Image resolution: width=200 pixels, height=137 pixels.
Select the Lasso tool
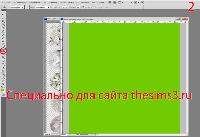coord(3,21)
